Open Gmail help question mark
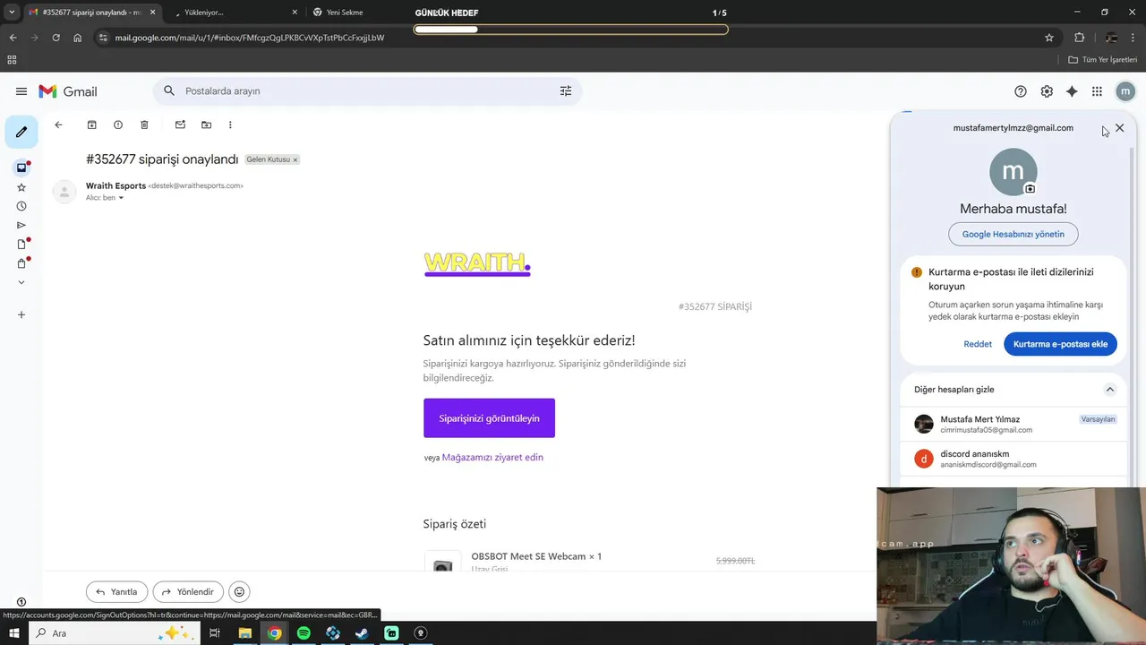Viewport: 1146px width, 645px height. click(x=1021, y=91)
